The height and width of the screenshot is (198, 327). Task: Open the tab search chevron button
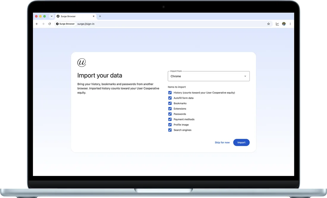tap(51, 16)
